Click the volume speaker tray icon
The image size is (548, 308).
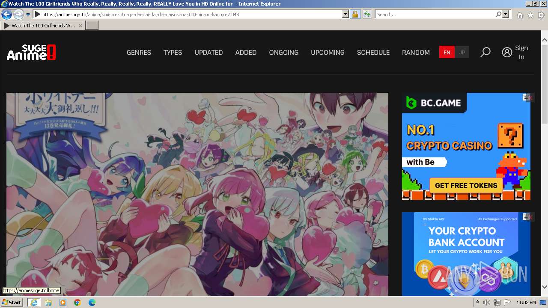[x=487, y=302]
